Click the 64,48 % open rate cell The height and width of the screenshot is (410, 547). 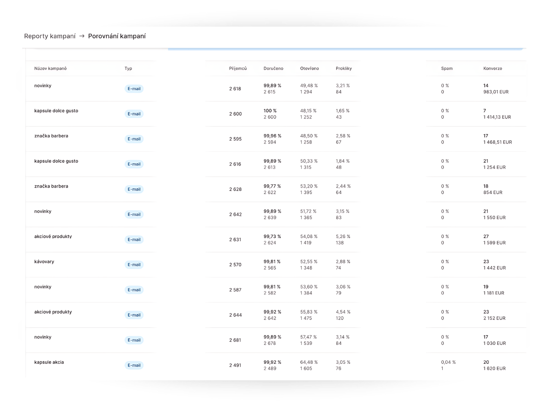(309, 362)
